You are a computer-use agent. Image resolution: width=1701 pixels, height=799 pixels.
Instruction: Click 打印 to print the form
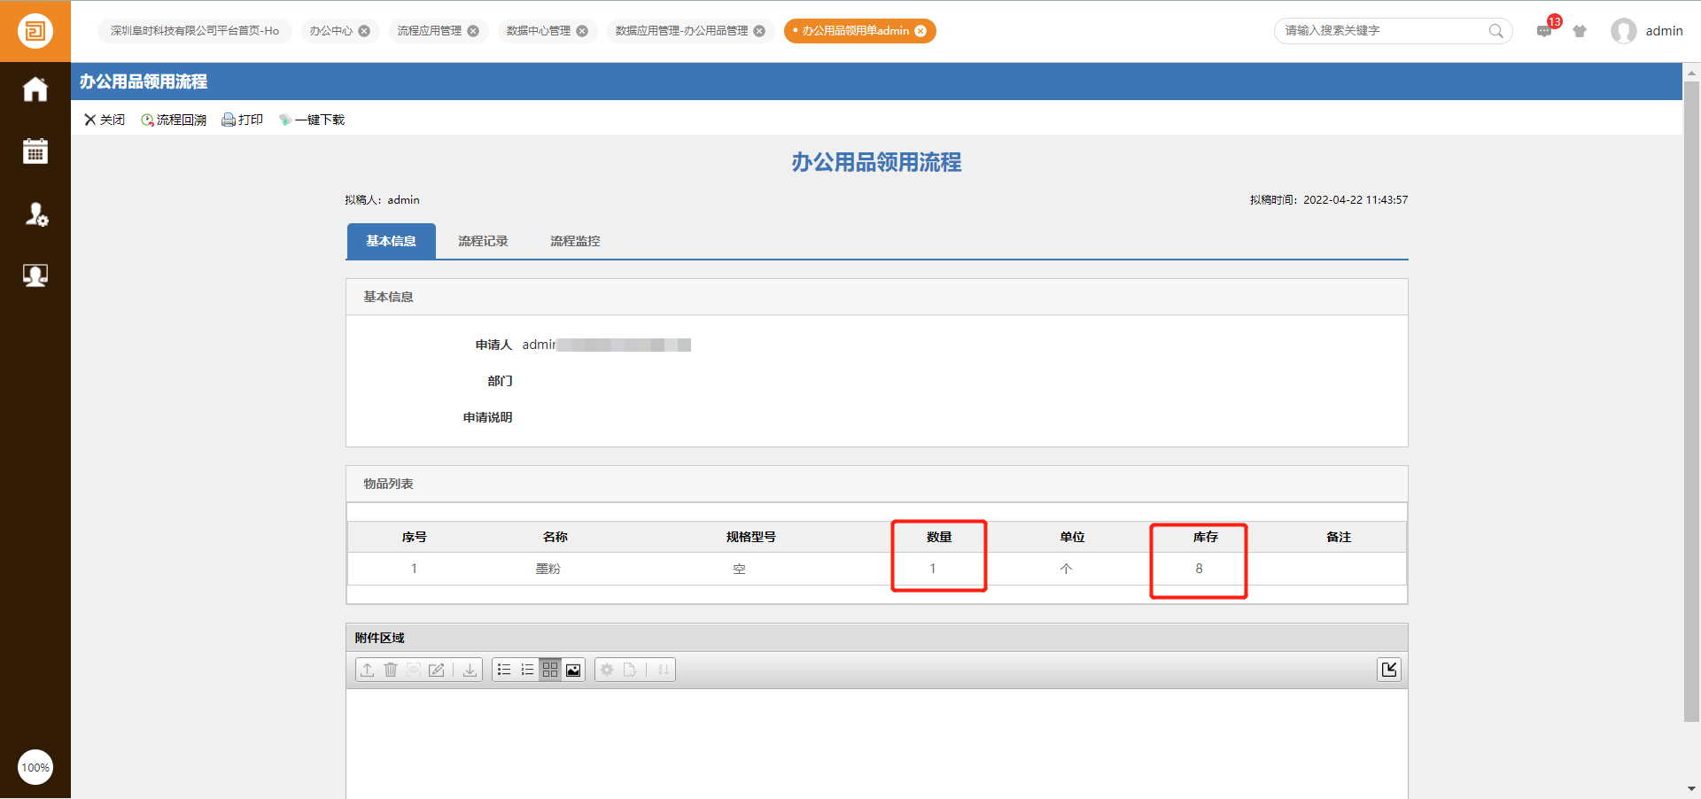pos(242,120)
